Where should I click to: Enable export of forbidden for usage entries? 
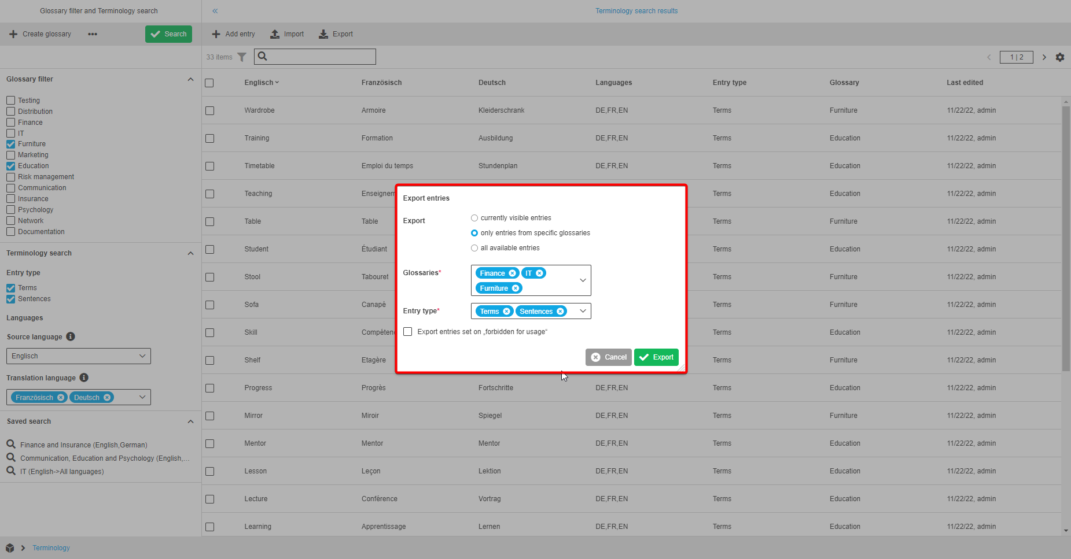pyautogui.click(x=408, y=332)
